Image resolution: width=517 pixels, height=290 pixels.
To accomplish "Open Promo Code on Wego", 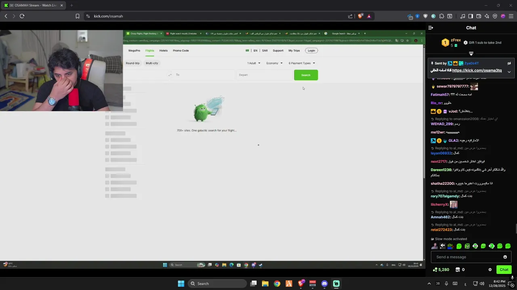I will click(181, 51).
